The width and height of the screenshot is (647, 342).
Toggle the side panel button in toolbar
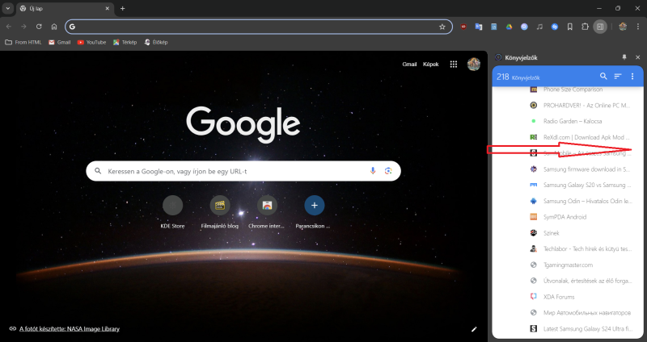[600, 27]
